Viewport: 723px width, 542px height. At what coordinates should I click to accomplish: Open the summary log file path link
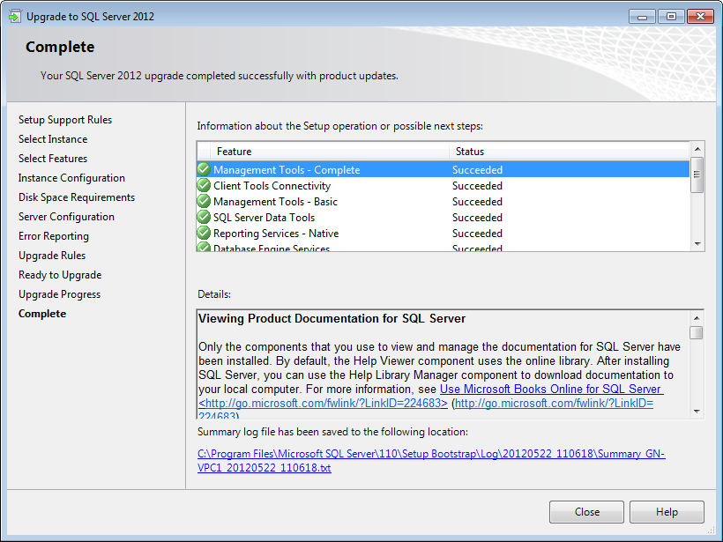coord(431,460)
